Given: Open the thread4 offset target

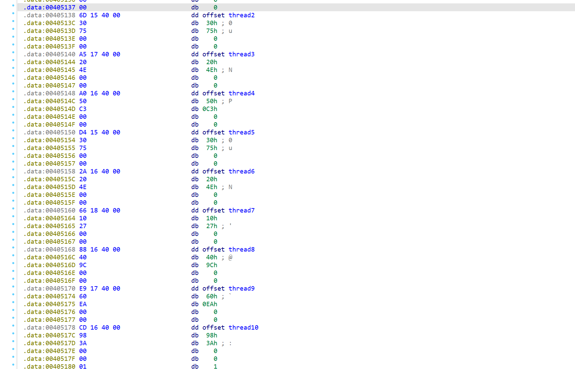Looking at the screenshot, I should 241,93.
